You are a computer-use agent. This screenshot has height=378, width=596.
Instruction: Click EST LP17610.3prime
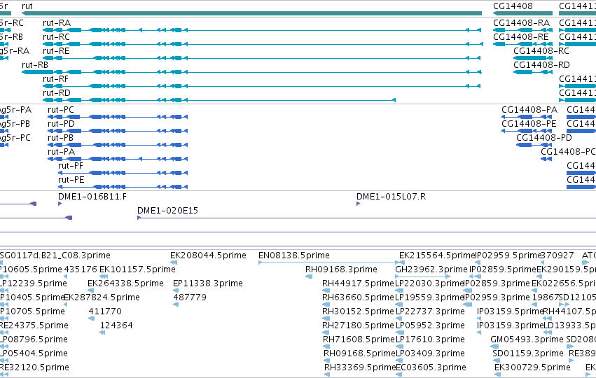[430, 339]
